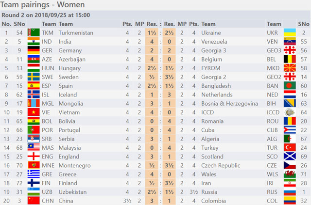This screenshot has height=205, width=311.
Task: Click the Turkmenistan flag icon
Action: point(34,32)
